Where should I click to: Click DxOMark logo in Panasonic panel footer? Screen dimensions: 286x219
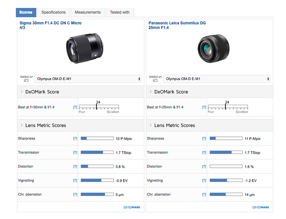[x=261, y=207]
